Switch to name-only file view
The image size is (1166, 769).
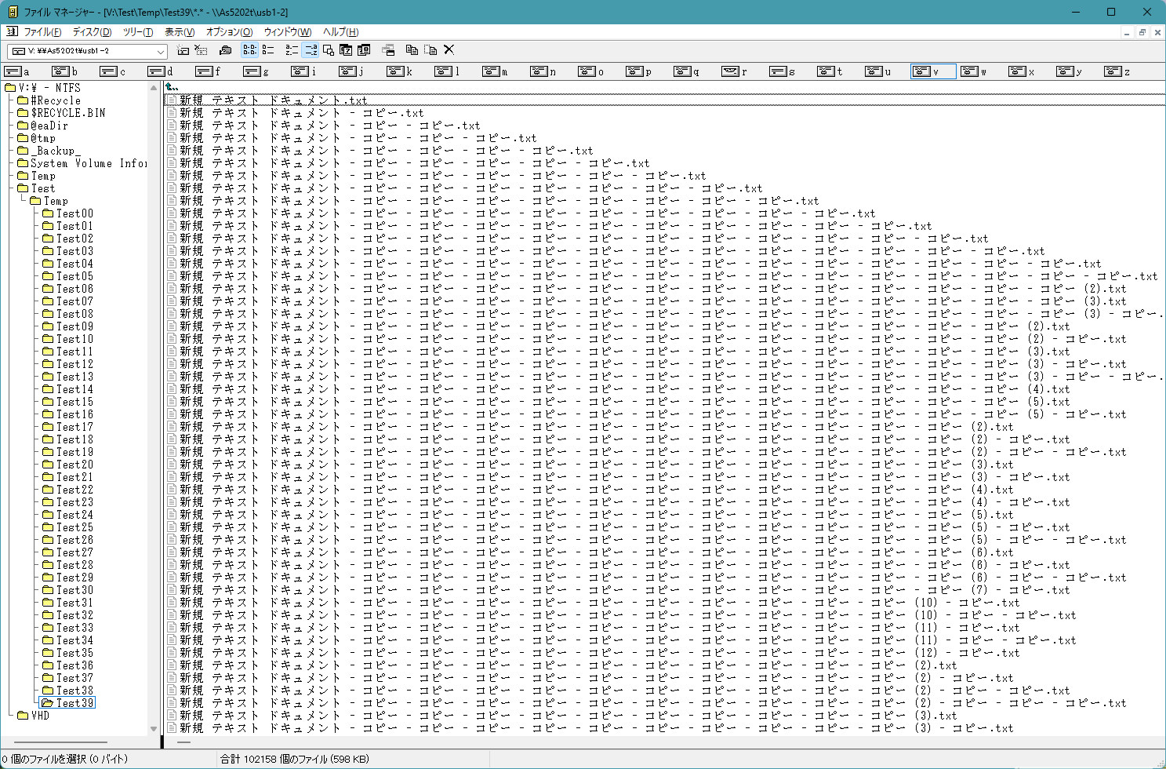point(249,50)
